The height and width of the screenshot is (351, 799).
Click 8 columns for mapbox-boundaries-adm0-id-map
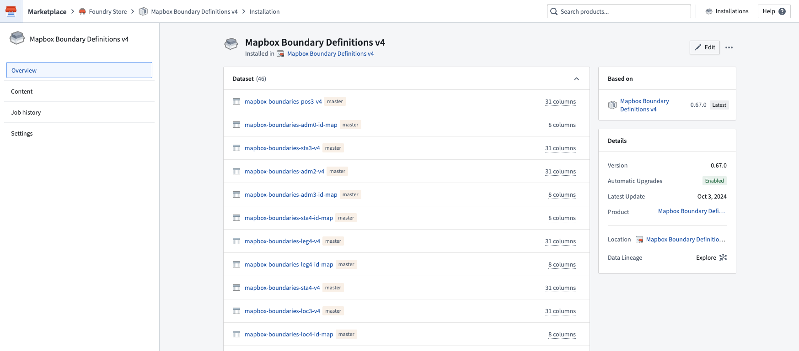pos(562,125)
